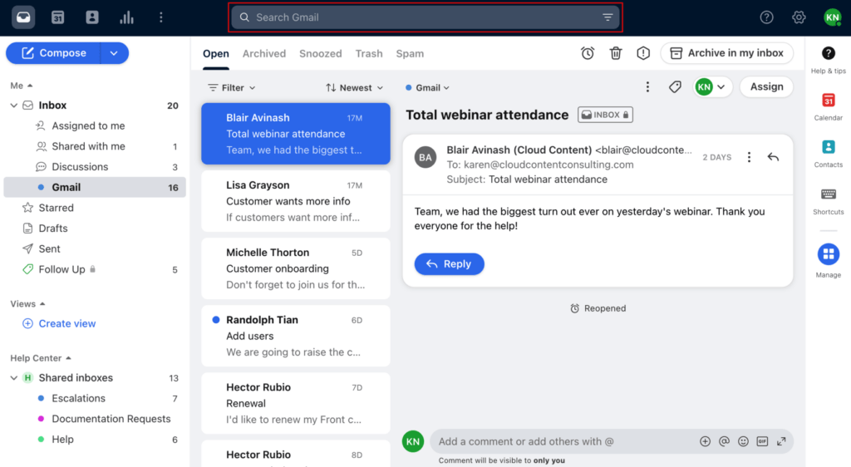The width and height of the screenshot is (851, 467).
Task: Open Contacts in the right sidebar
Action: click(829, 154)
